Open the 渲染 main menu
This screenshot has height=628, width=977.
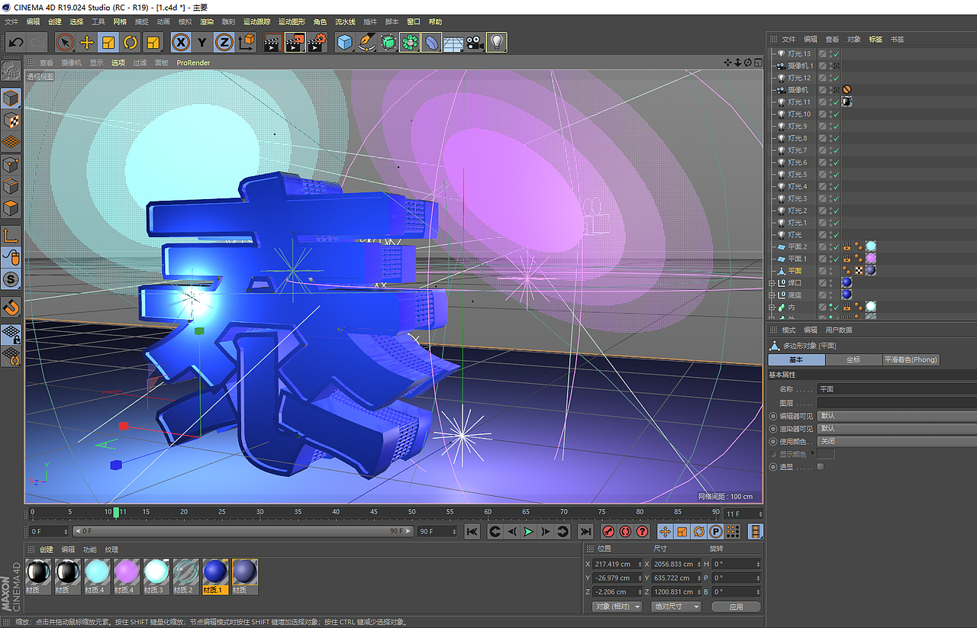(x=207, y=22)
